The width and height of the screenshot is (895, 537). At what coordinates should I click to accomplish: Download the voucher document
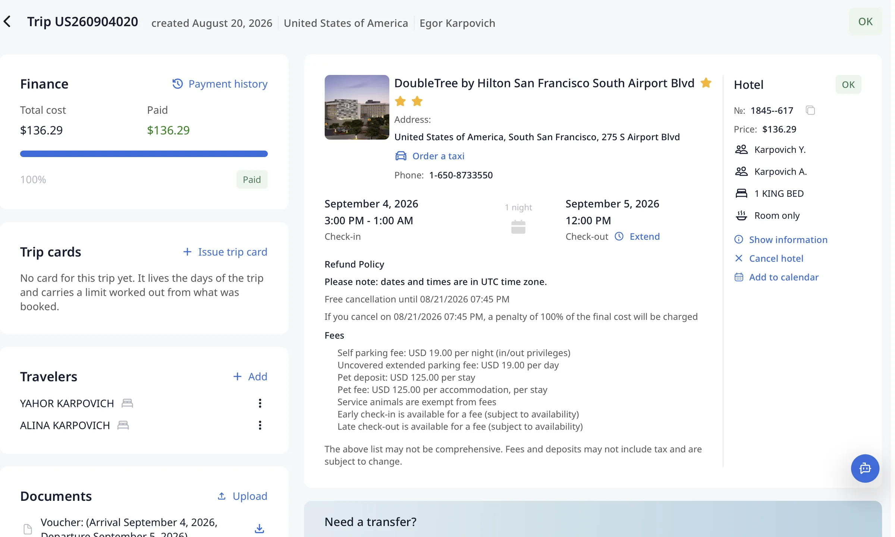point(259,528)
